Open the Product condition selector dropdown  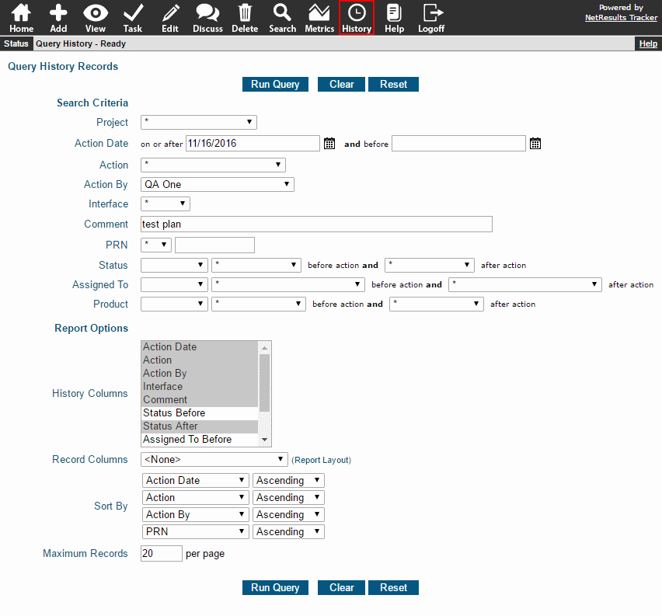click(x=174, y=304)
